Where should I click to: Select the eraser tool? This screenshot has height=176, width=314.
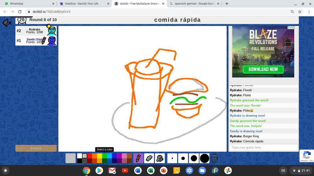pos(149,158)
